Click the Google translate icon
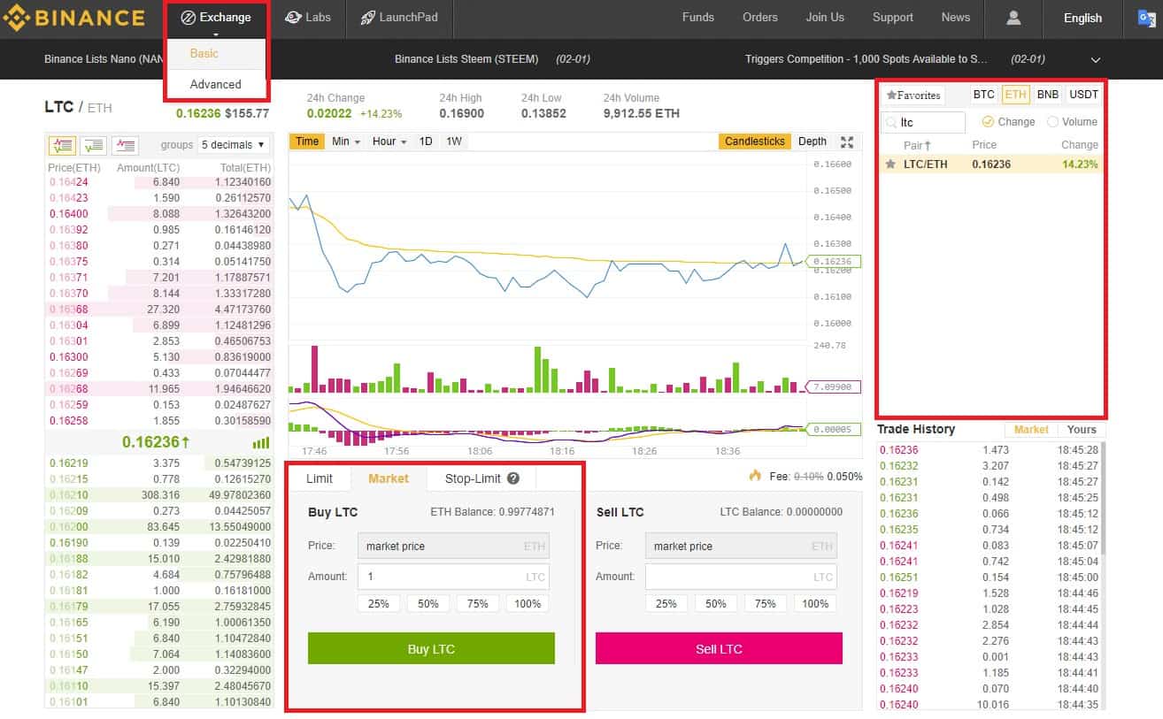This screenshot has height=719, width=1163. point(1149,18)
